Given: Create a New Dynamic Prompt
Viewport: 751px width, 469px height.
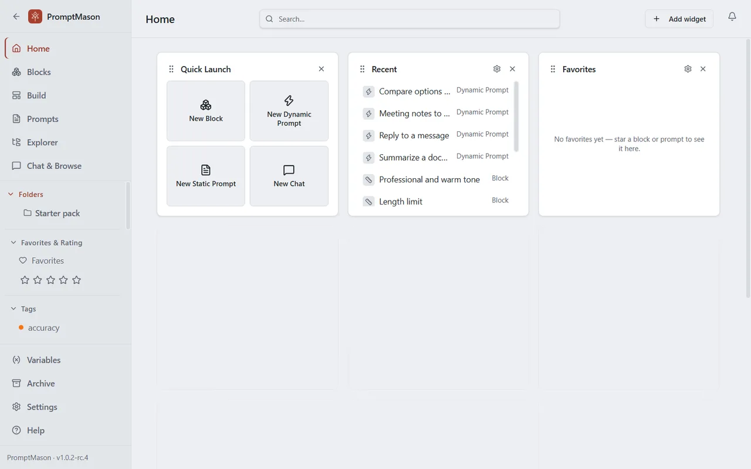Looking at the screenshot, I should (289, 111).
